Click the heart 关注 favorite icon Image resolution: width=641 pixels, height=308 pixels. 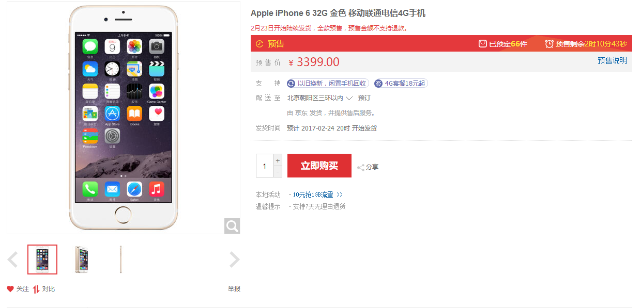pos(10,289)
